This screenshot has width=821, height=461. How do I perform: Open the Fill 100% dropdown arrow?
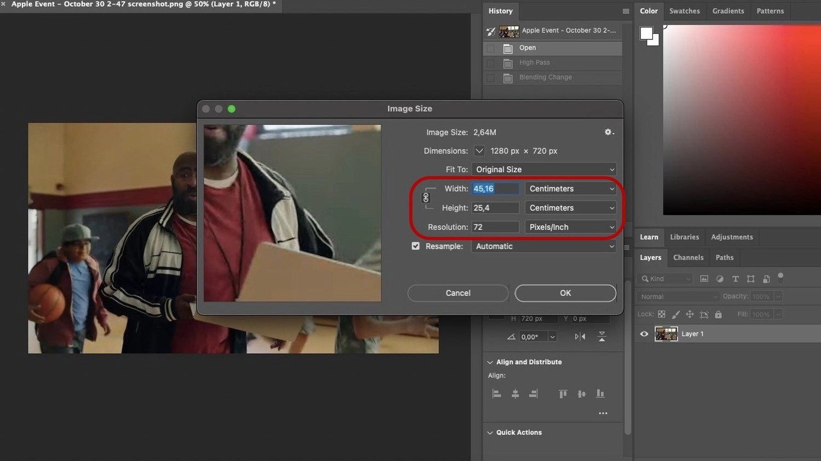tap(778, 314)
